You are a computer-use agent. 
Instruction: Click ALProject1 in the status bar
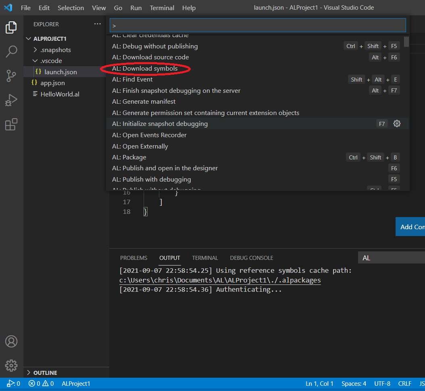(x=76, y=384)
